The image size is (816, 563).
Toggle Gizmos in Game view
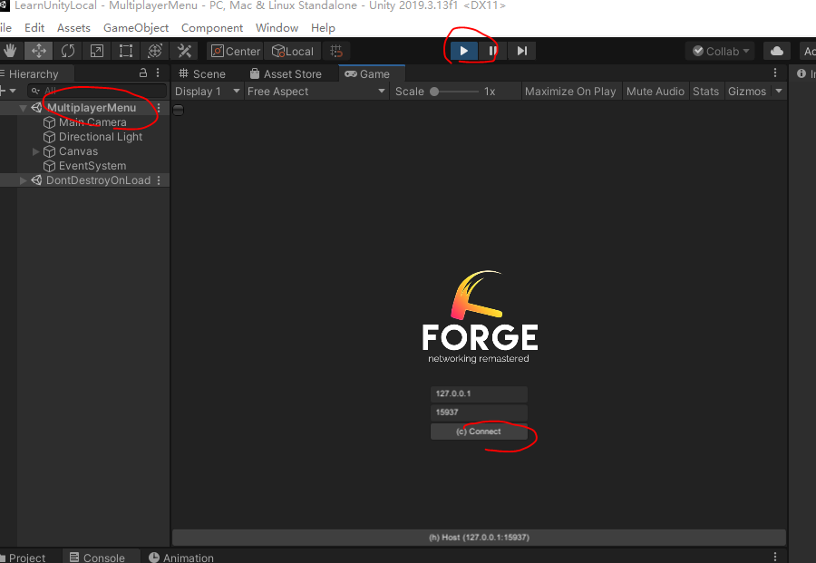pos(747,92)
